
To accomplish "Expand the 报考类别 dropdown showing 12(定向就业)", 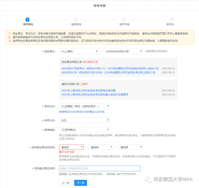I will coord(84,130).
